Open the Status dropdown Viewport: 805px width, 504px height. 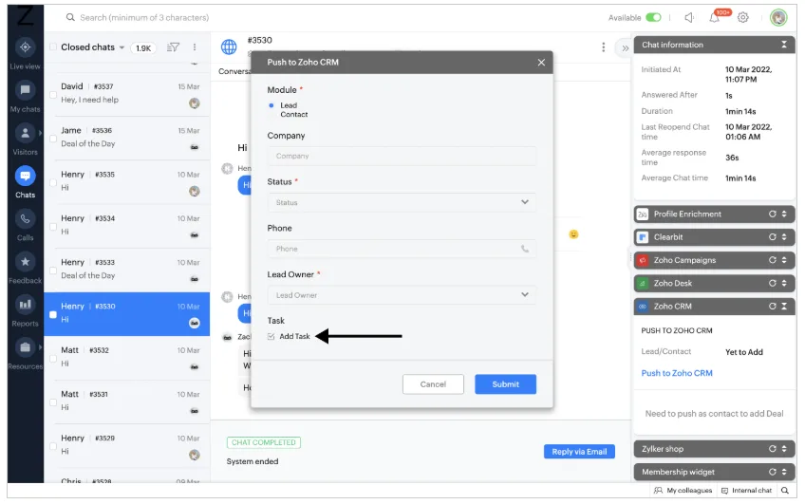[x=402, y=202]
